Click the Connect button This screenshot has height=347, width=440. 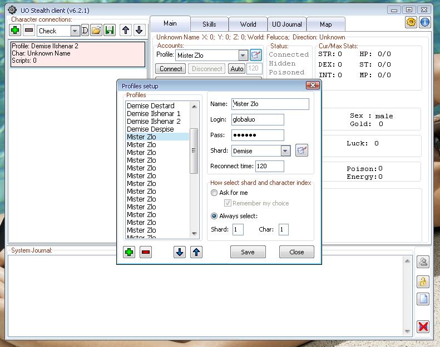coord(171,69)
